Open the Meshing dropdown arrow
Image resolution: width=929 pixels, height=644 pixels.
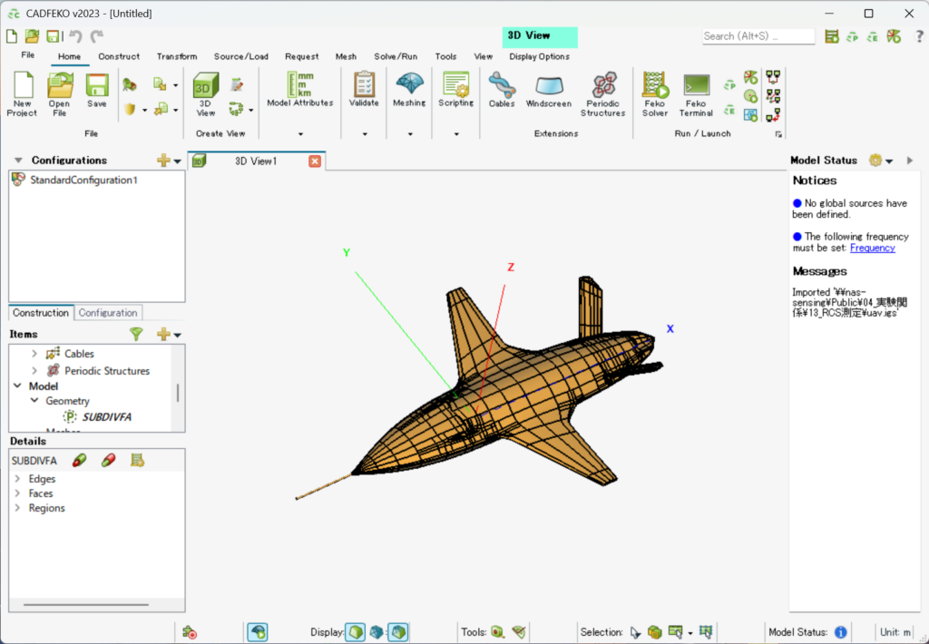point(409,134)
